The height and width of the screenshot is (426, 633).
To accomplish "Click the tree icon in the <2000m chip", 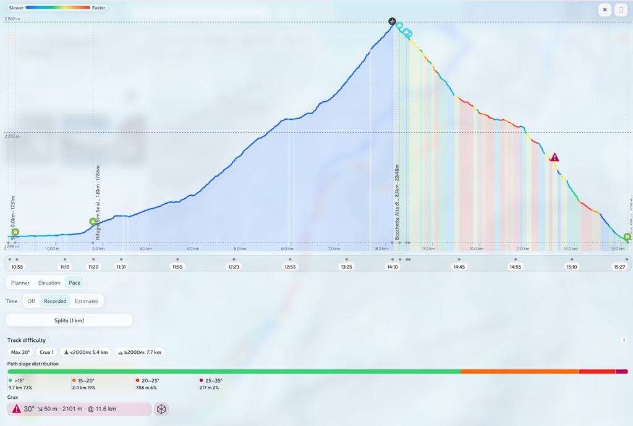I will 66,353.
